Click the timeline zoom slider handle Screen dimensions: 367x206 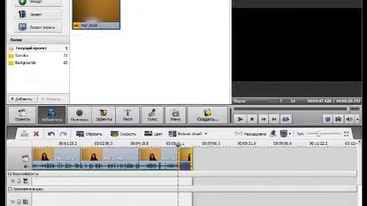pyautogui.click(x=319, y=134)
